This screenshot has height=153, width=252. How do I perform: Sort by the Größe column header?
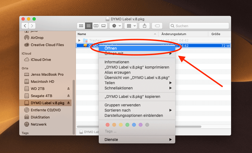point(220,34)
